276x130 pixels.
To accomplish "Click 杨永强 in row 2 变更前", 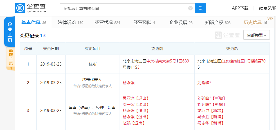I will pos(129,83).
